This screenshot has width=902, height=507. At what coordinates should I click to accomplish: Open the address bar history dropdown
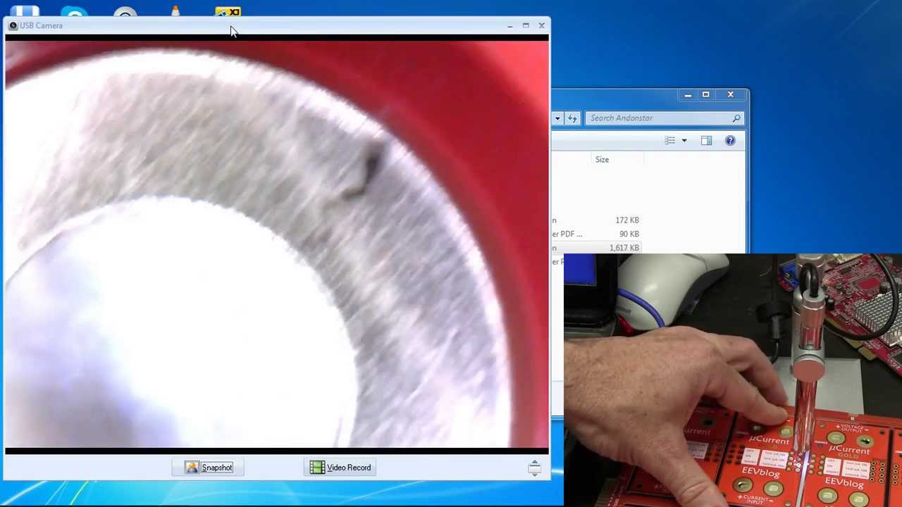[557, 118]
